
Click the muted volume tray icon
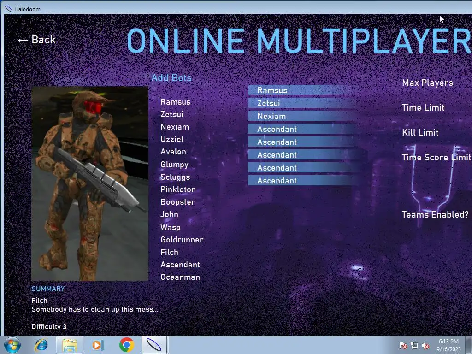(425, 346)
